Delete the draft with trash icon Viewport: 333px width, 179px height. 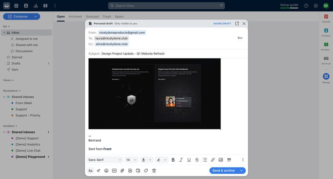click(x=154, y=171)
